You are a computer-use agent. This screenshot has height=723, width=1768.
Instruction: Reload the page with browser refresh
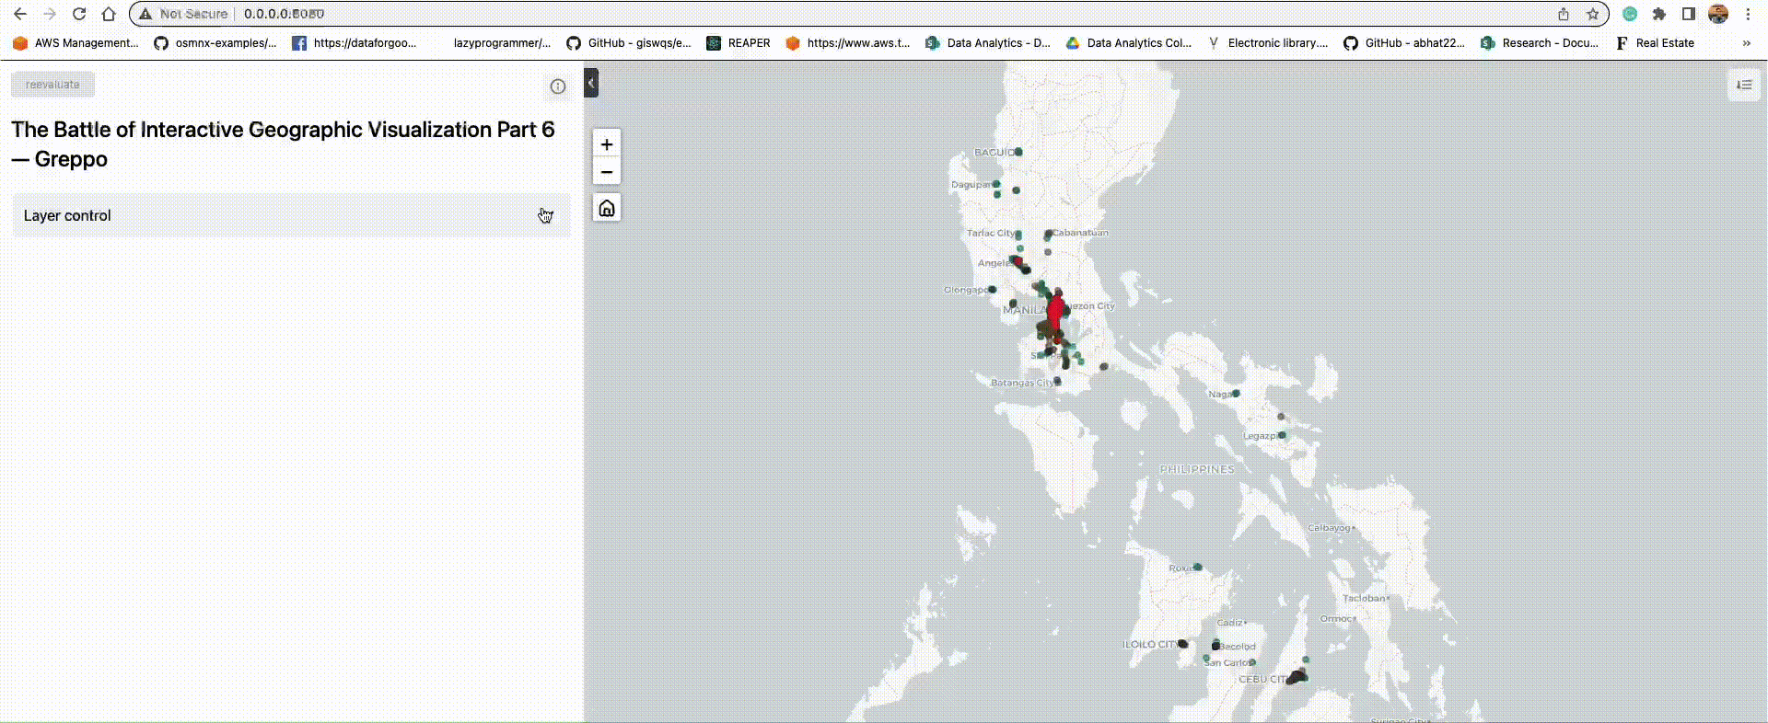pos(79,14)
